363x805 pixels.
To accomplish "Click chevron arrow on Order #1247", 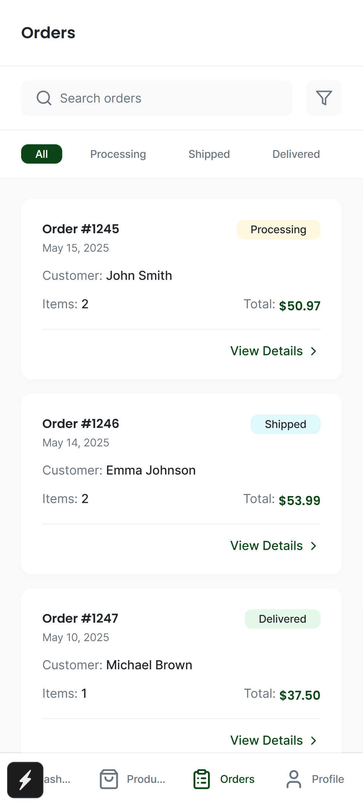I will (x=314, y=741).
